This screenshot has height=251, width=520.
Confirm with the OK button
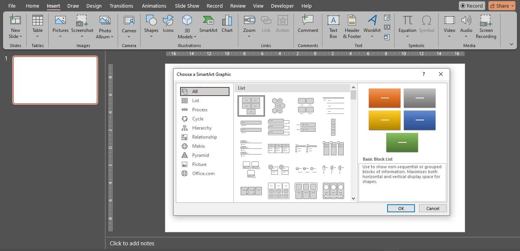tap(401, 208)
